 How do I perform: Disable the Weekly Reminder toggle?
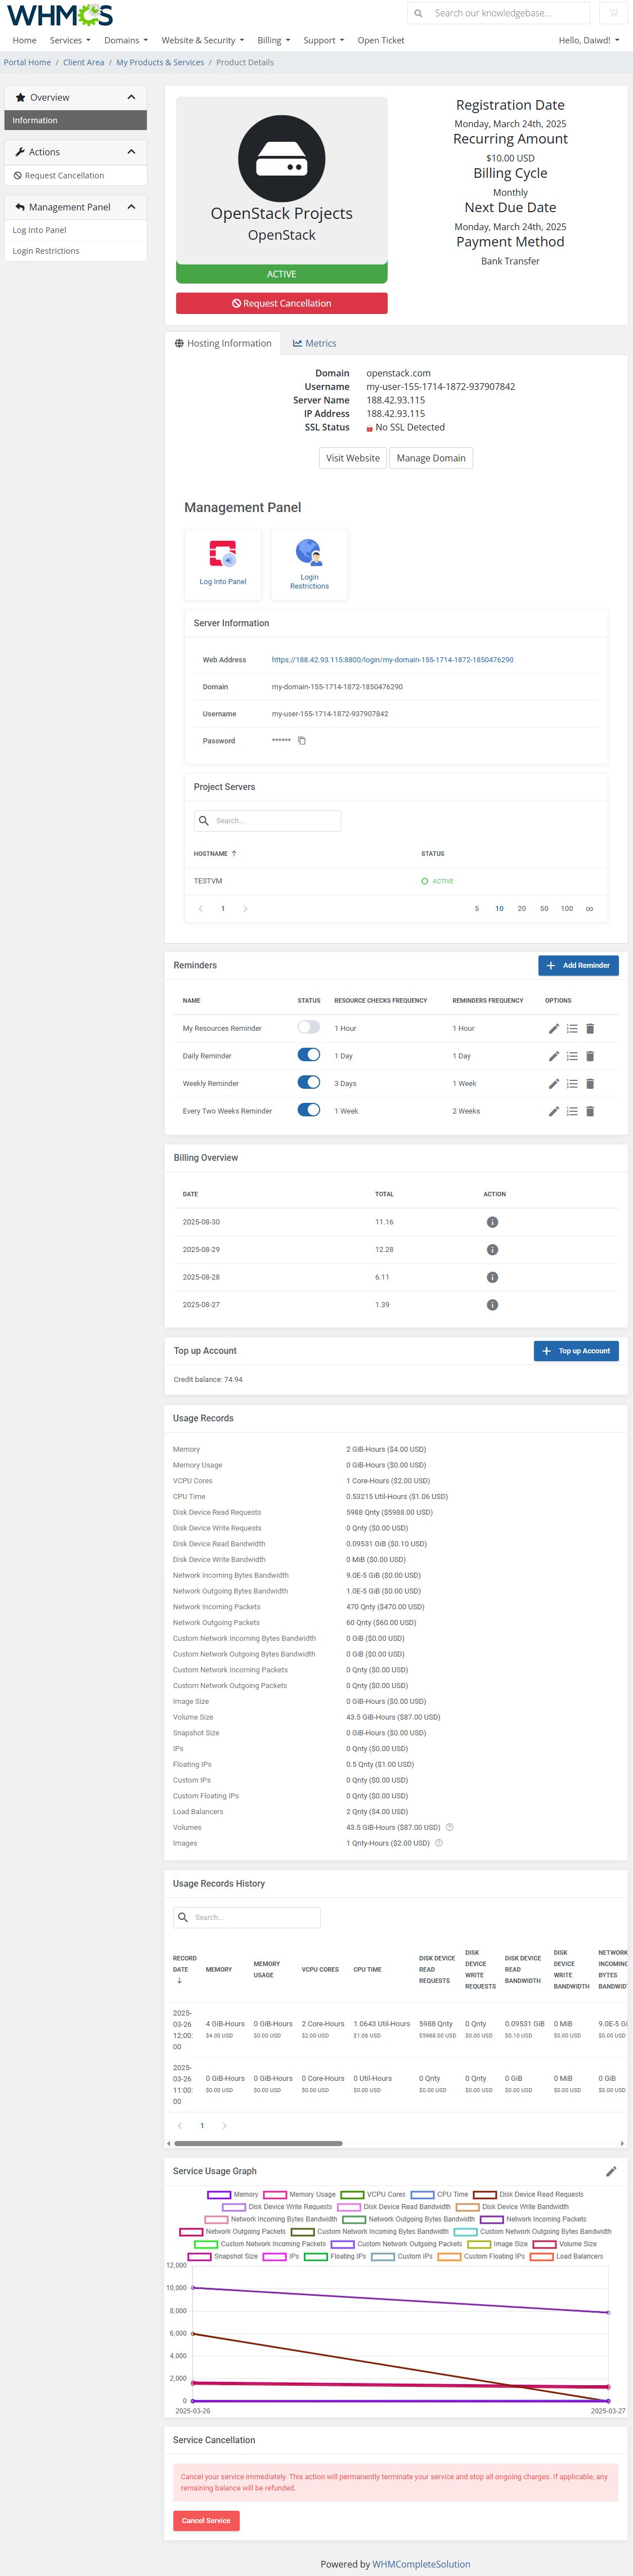[309, 1083]
